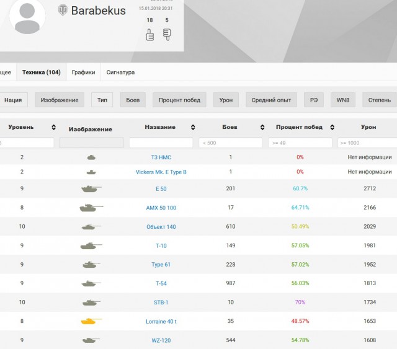This screenshot has height=349, width=397.
Task: Open the T3 HMC tank link
Action: point(161,157)
